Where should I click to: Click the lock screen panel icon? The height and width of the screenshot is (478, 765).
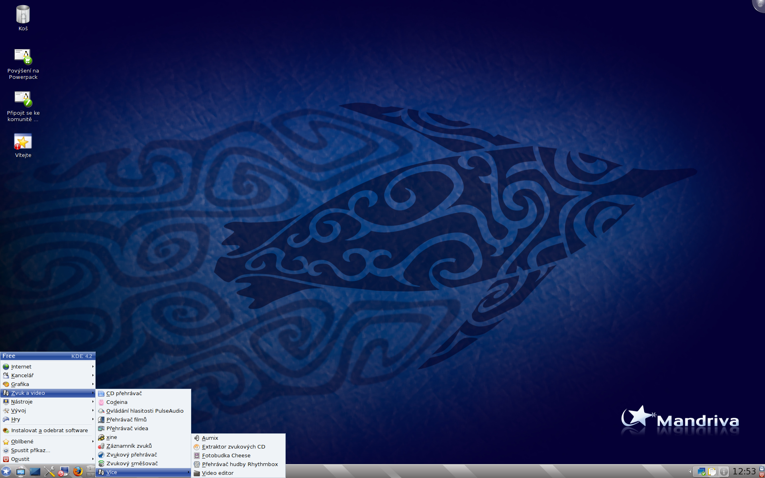[x=762, y=468]
